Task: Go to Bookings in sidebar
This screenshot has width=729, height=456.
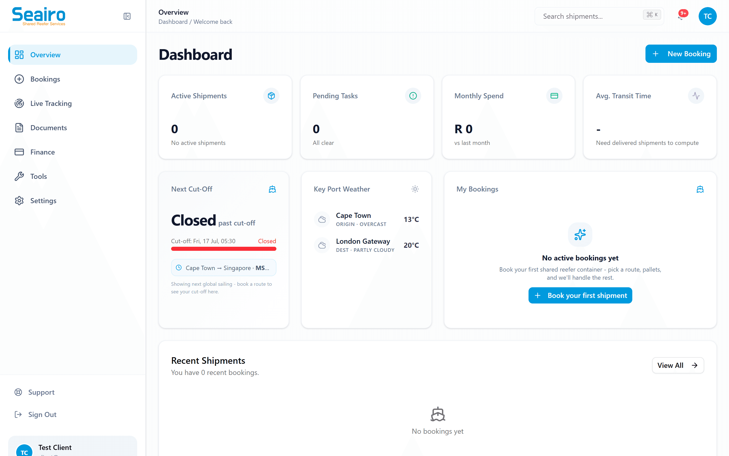Action: tap(73, 79)
